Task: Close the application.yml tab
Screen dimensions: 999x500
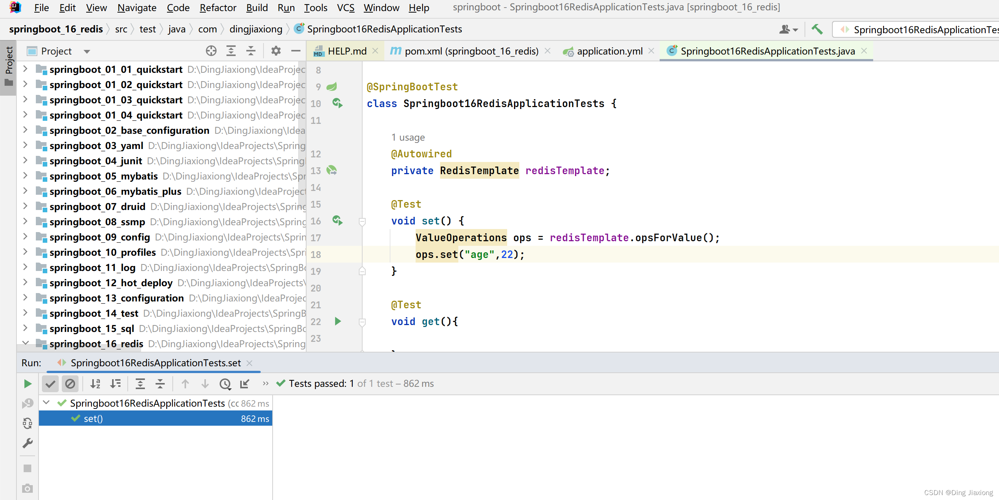Action: tap(652, 51)
